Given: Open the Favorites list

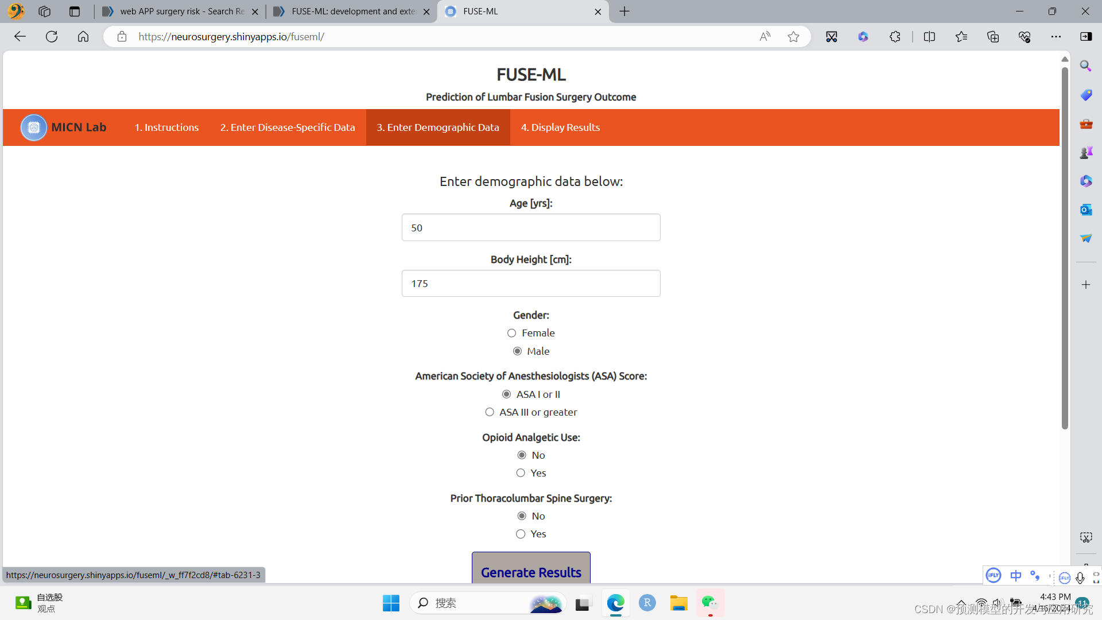Looking at the screenshot, I should click(961, 37).
